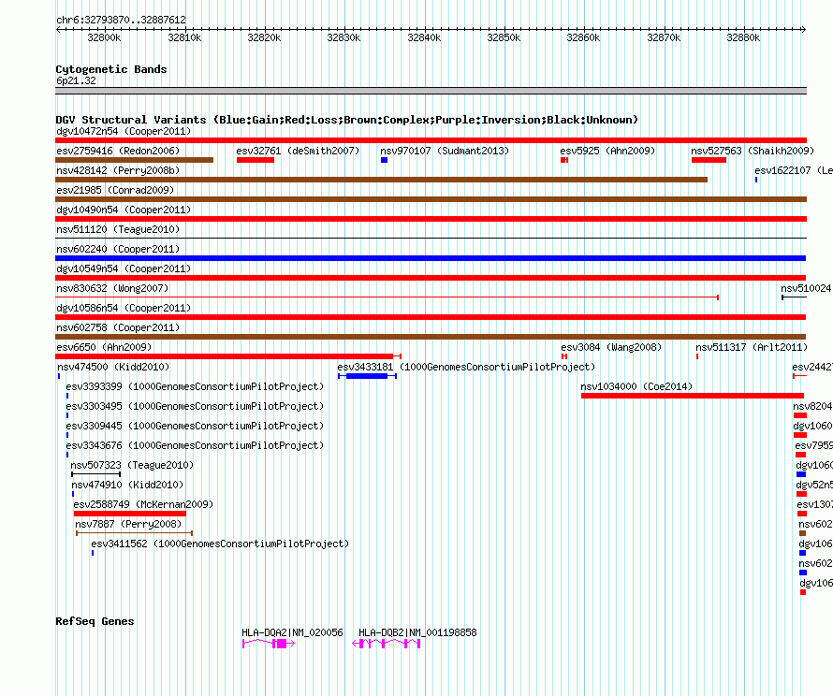Select the nsv428142 (Perry2008b) label
This screenshot has width=833, height=696.
point(118,170)
